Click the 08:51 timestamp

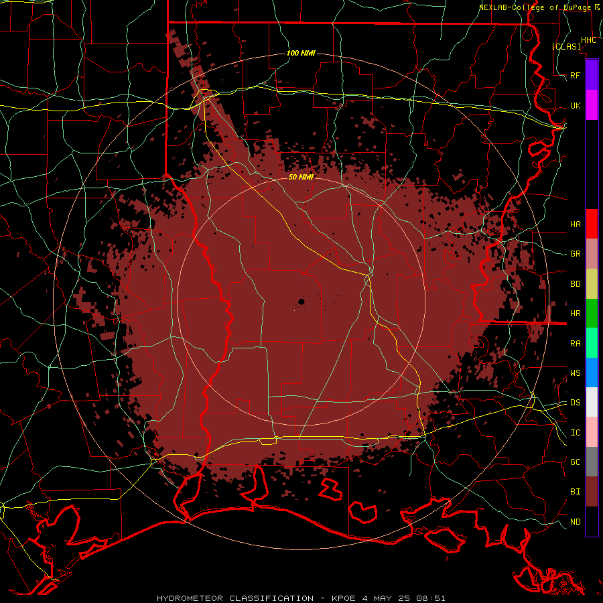430,598
